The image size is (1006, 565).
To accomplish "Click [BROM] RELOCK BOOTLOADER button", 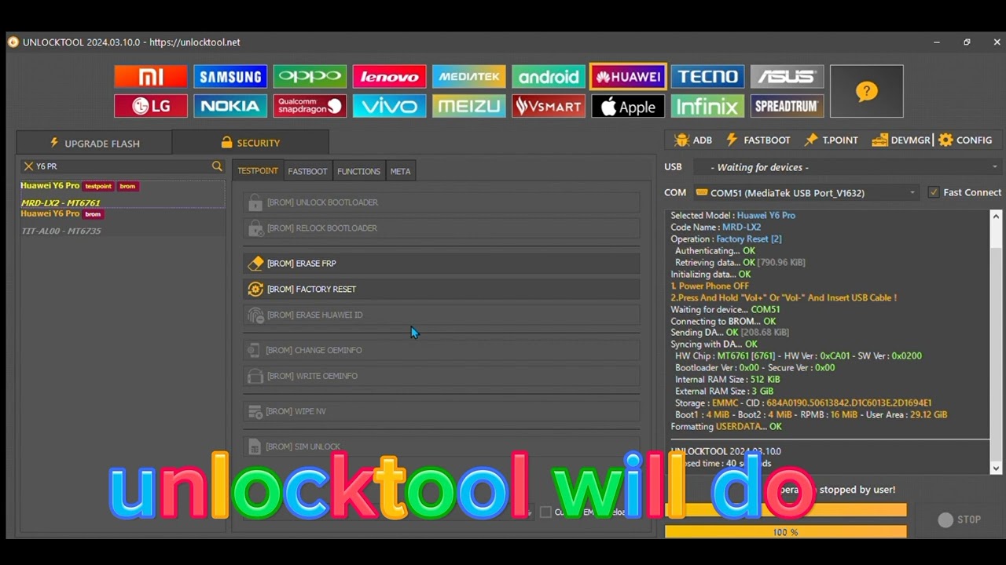I will click(x=441, y=228).
